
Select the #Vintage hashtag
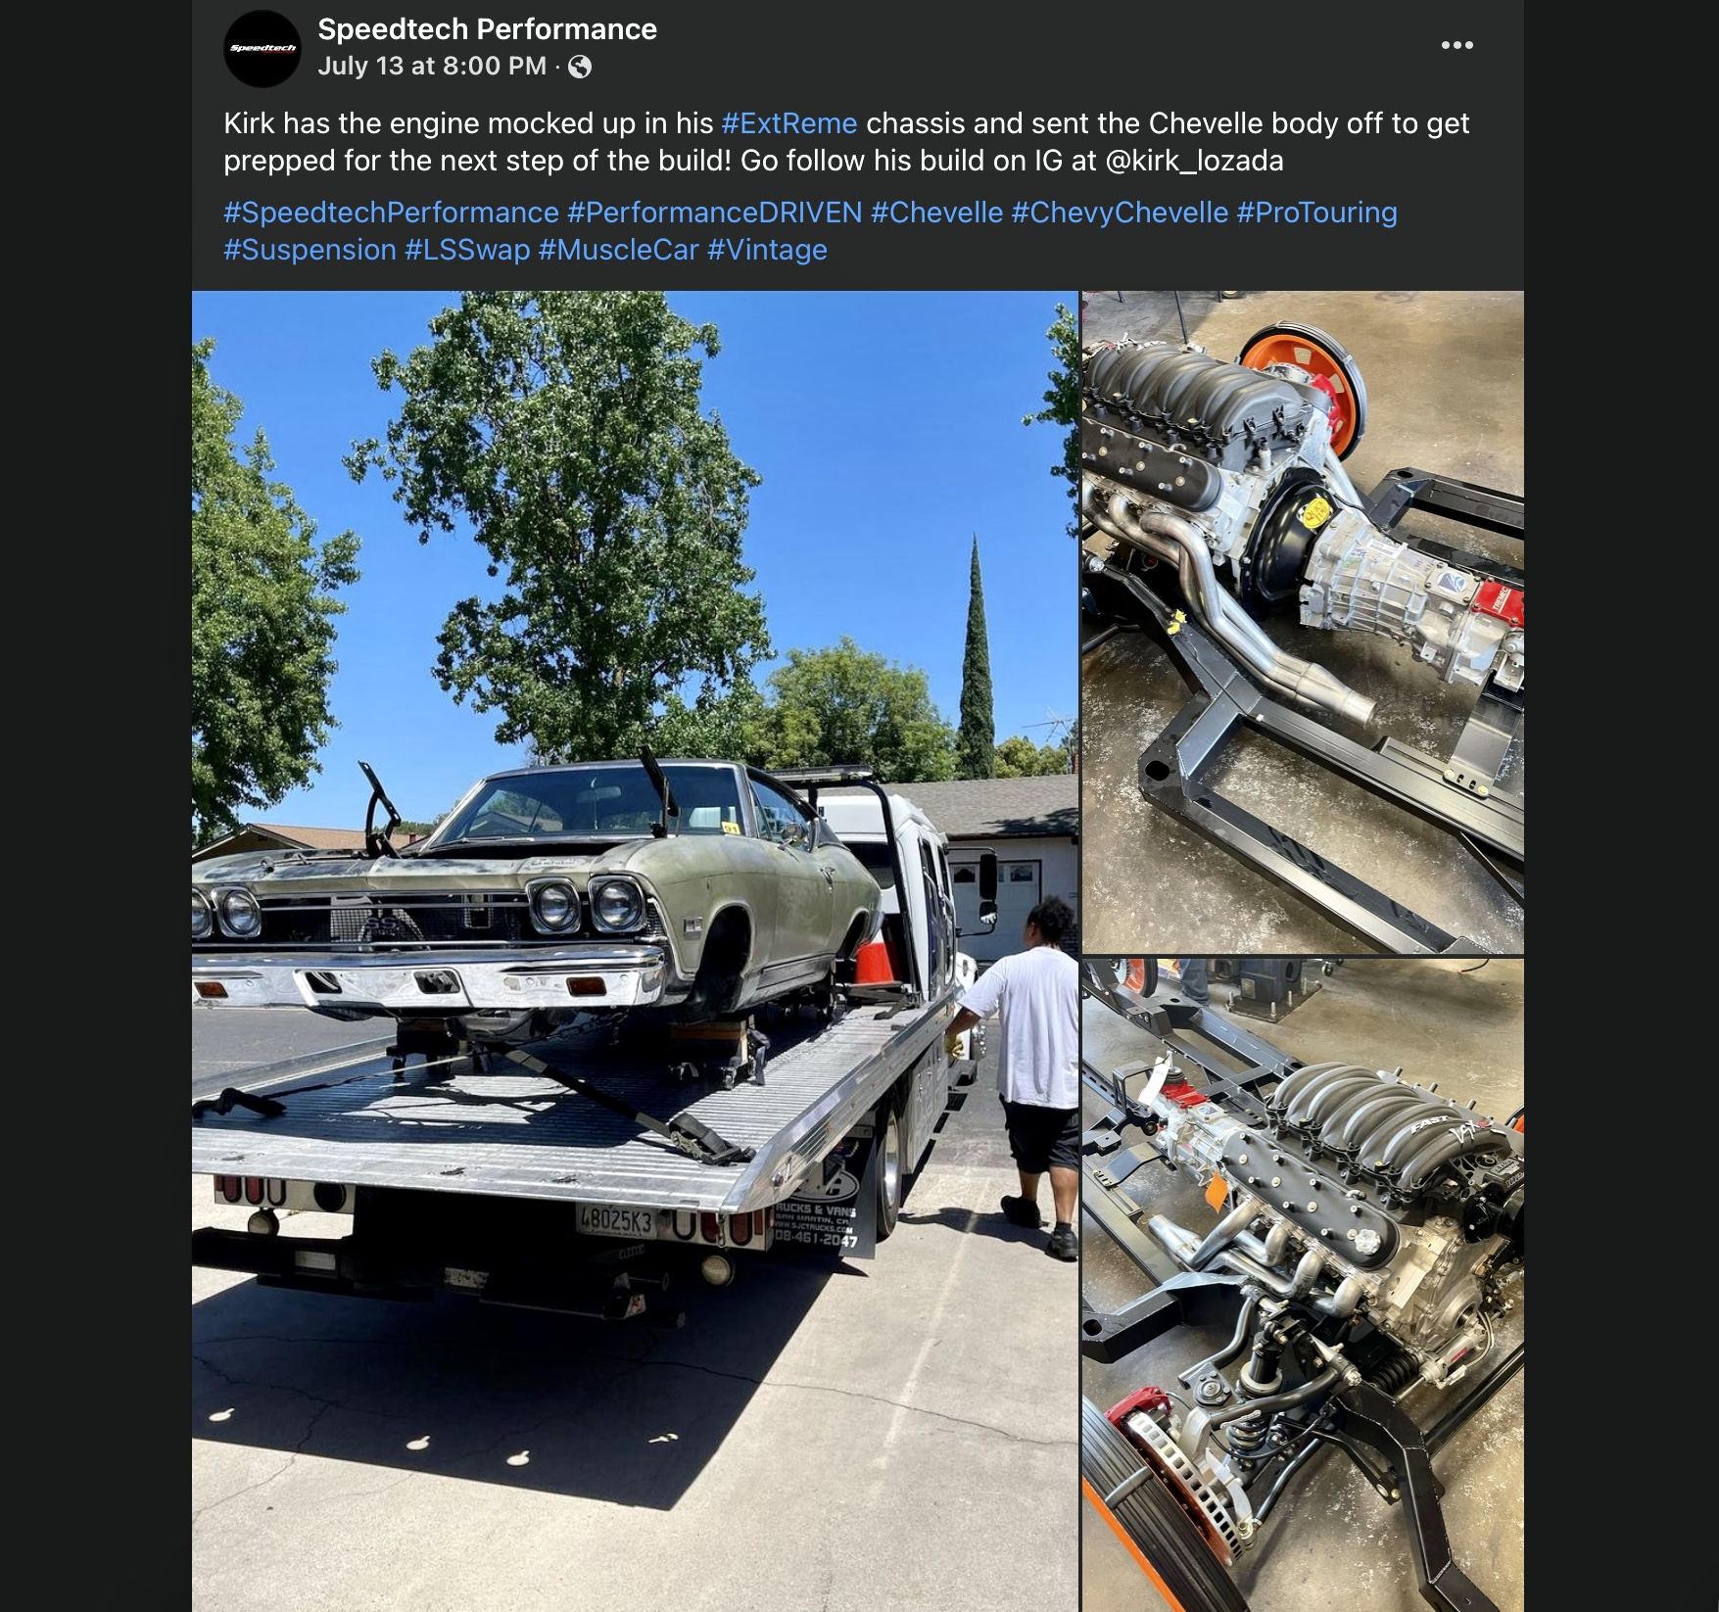[767, 250]
